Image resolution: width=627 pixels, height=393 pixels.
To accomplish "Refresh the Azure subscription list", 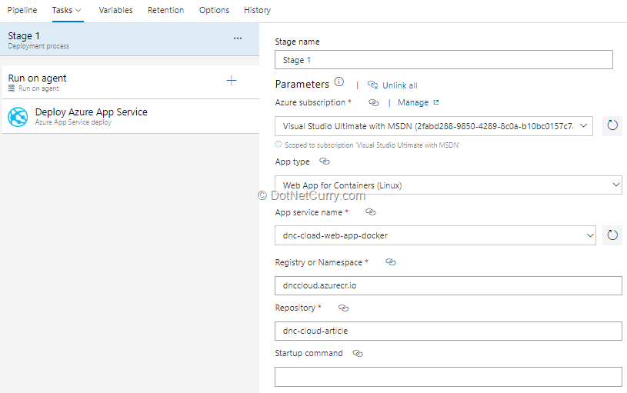I will 612,125.
